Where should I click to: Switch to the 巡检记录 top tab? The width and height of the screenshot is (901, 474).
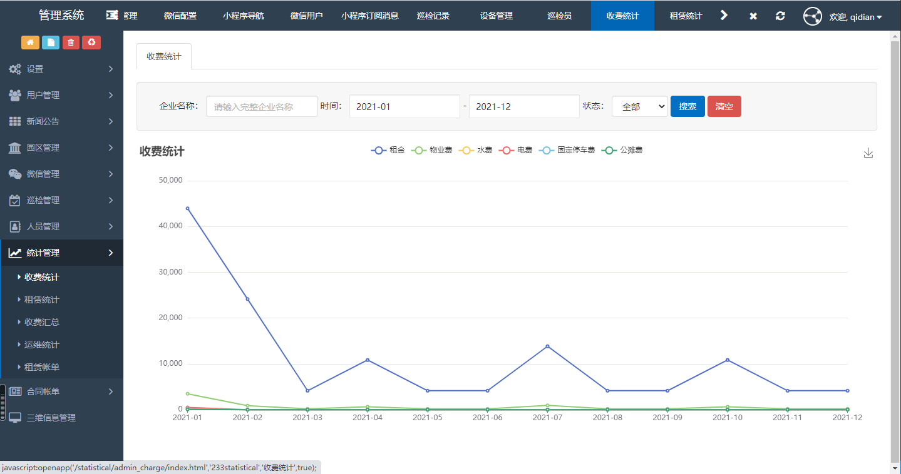[433, 16]
